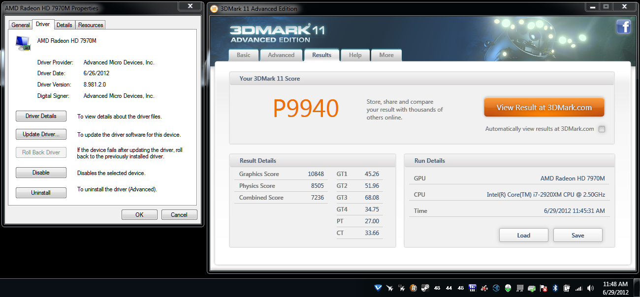Select the Driver tab in Properties
The image size is (640, 297).
tap(43, 24)
